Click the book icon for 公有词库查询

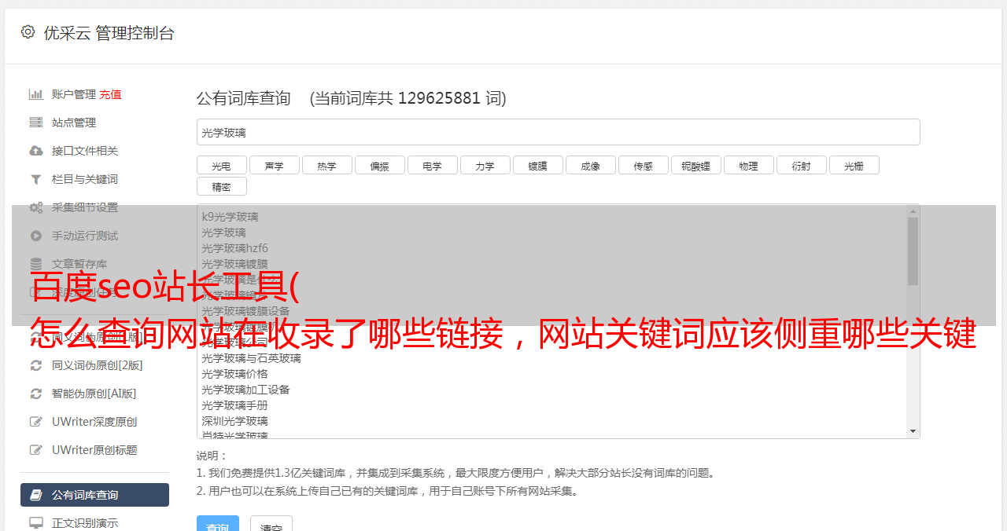[36, 495]
